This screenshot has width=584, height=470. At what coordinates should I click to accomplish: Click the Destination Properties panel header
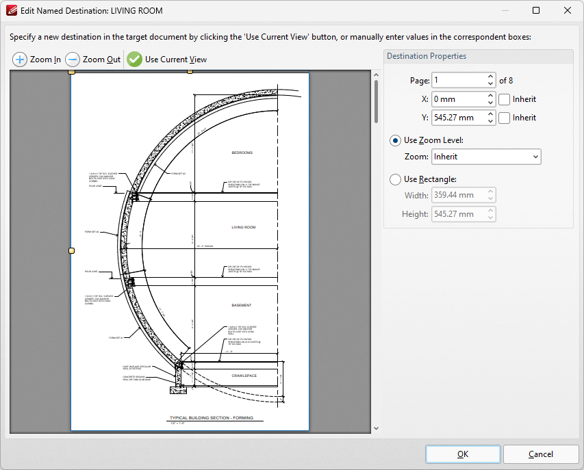point(479,56)
